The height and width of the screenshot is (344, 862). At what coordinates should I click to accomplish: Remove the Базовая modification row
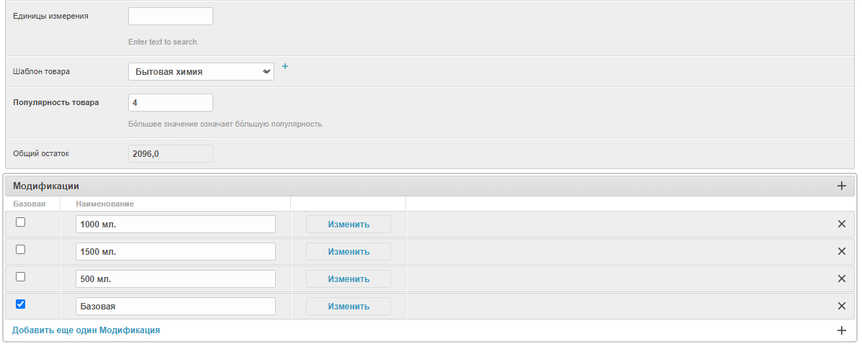[841, 306]
